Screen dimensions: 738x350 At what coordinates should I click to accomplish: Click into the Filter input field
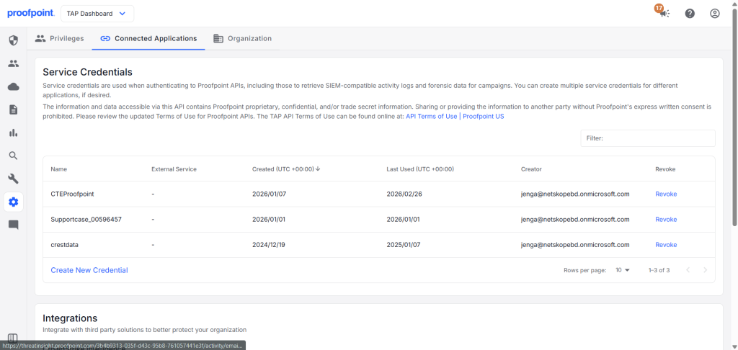point(648,138)
